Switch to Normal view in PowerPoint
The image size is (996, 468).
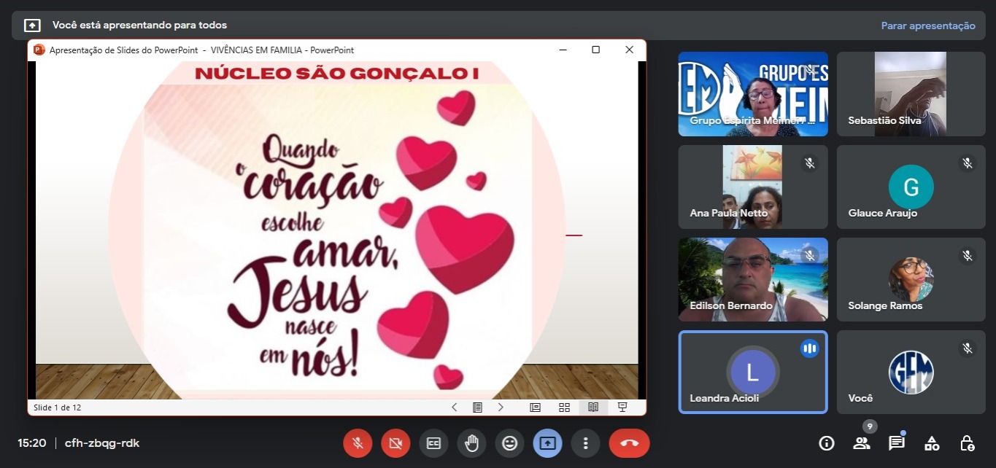535,407
